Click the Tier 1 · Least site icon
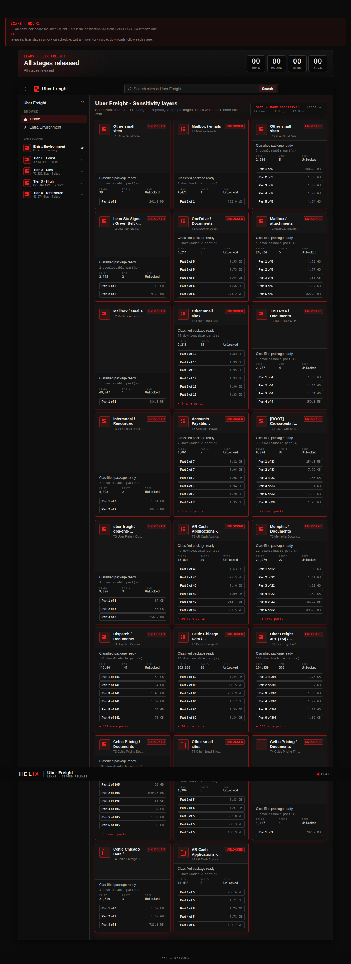This screenshot has width=351, height=964. click(x=27, y=160)
